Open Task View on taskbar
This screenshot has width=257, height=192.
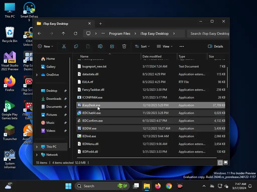coord(136,186)
